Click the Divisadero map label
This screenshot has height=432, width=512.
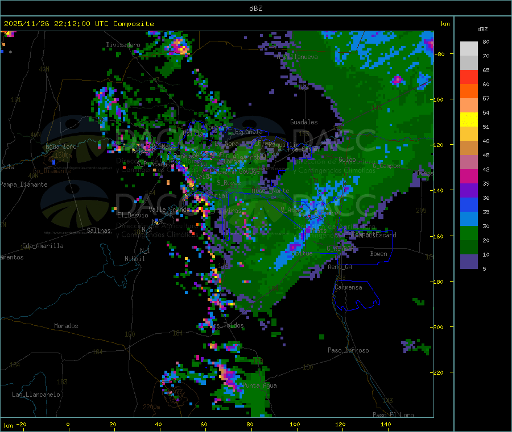[123, 45]
